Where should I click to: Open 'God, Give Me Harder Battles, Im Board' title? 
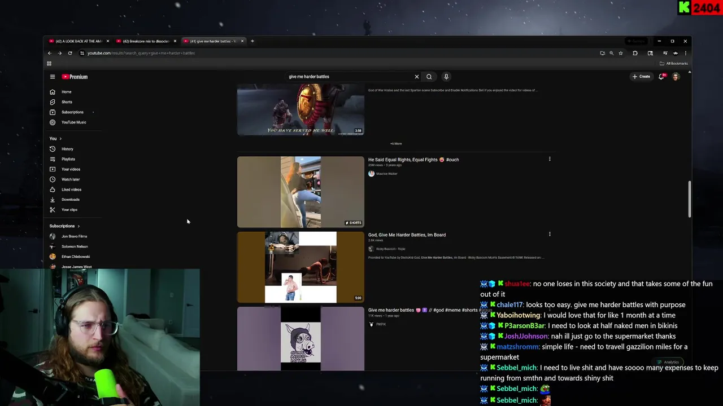click(x=407, y=235)
